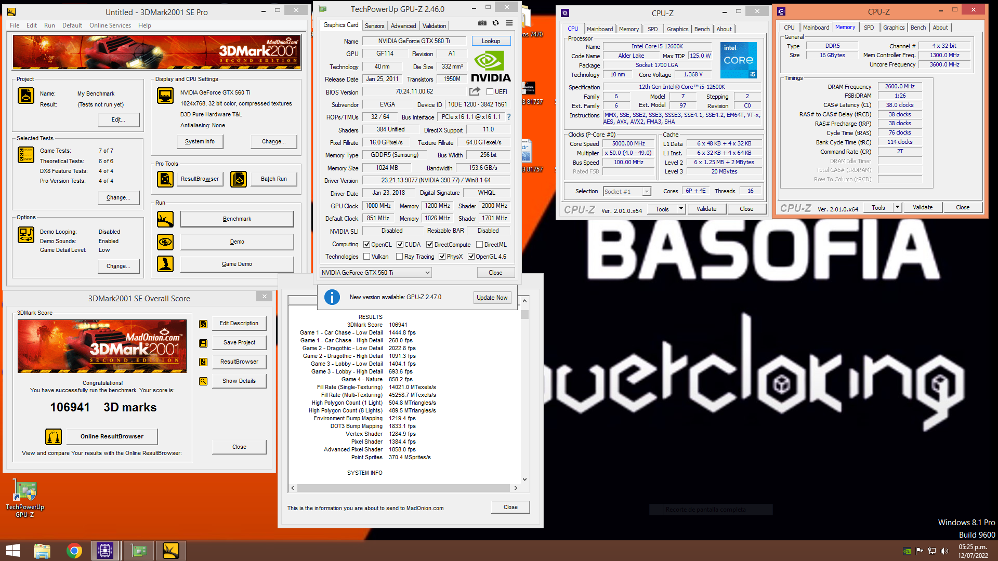Click Lookup button in GPU-Z

click(491, 41)
